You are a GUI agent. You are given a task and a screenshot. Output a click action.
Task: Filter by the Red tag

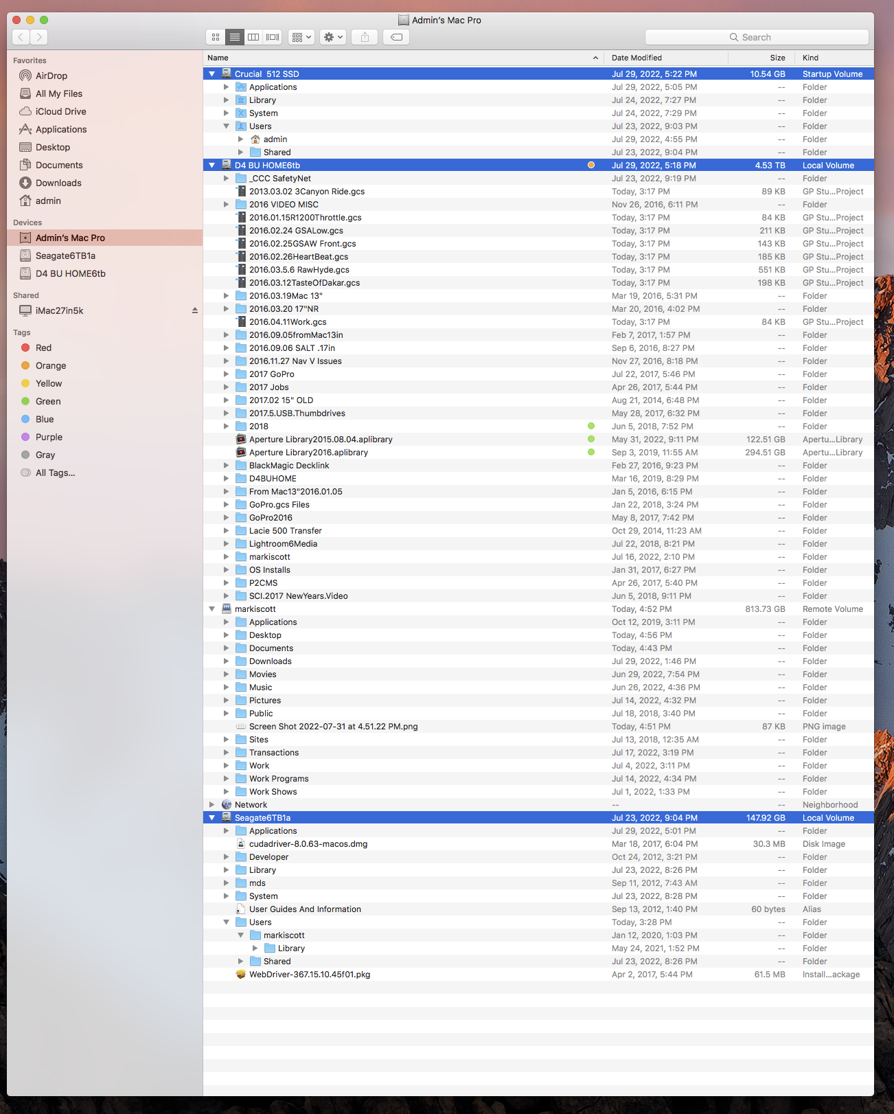click(43, 348)
